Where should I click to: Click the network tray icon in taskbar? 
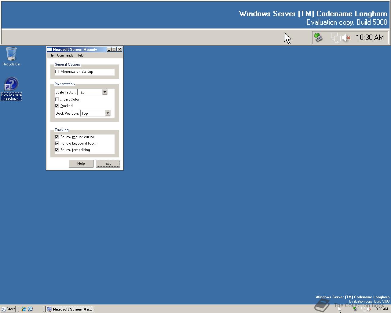364,309
